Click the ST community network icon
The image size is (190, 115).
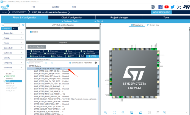[x=179, y=7]
